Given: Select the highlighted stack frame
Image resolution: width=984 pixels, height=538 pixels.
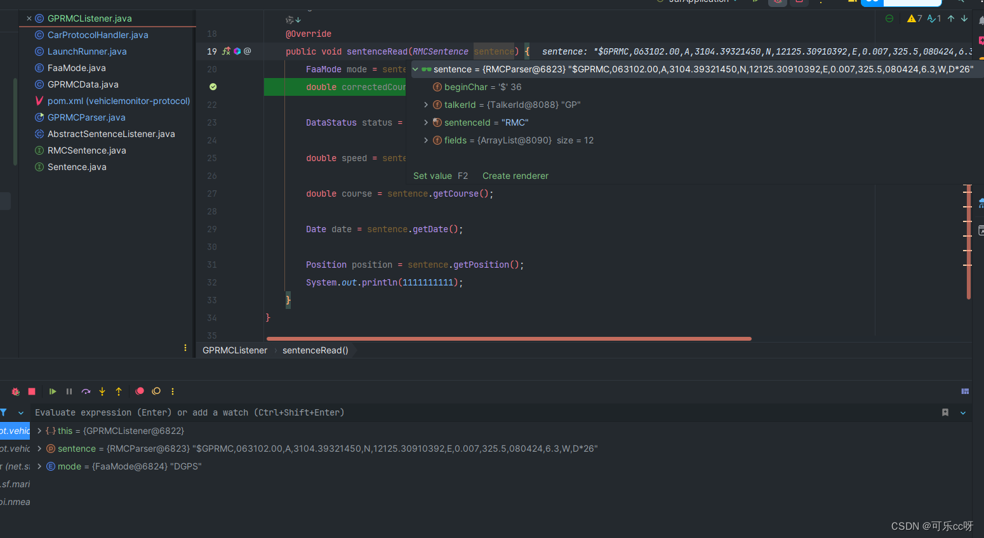Looking at the screenshot, I should pyautogui.click(x=15, y=431).
